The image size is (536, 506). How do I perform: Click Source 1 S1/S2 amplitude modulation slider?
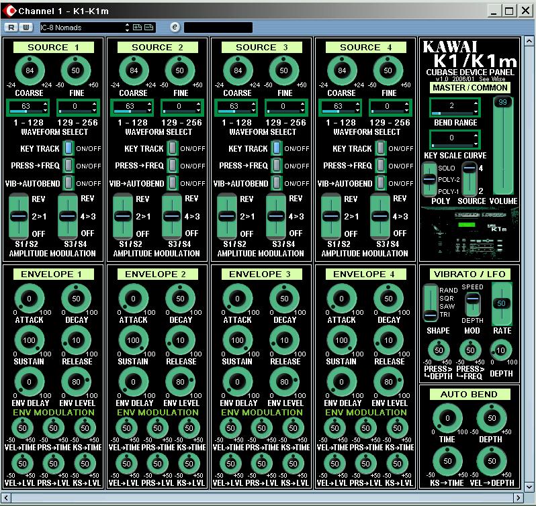pos(19,216)
